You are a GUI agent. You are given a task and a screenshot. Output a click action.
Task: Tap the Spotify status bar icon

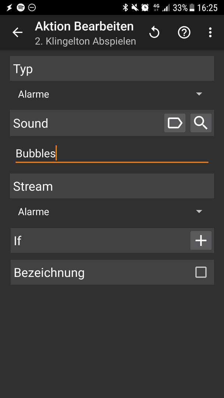[21, 8]
